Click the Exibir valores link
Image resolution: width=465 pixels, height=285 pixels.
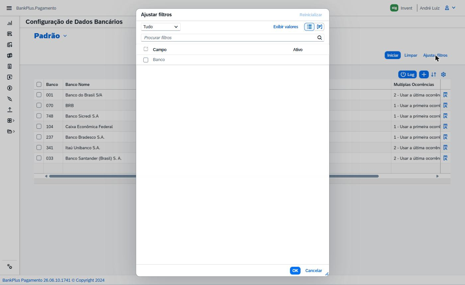click(x=286, y=27)
